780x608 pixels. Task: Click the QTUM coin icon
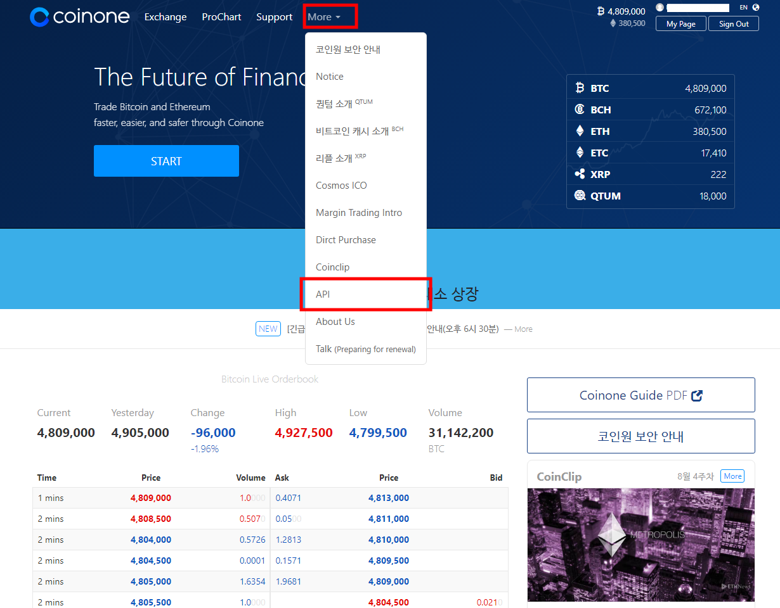tap(579, 195)
